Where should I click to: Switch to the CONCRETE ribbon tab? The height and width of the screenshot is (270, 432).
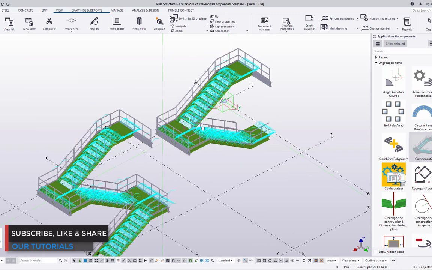25,10
